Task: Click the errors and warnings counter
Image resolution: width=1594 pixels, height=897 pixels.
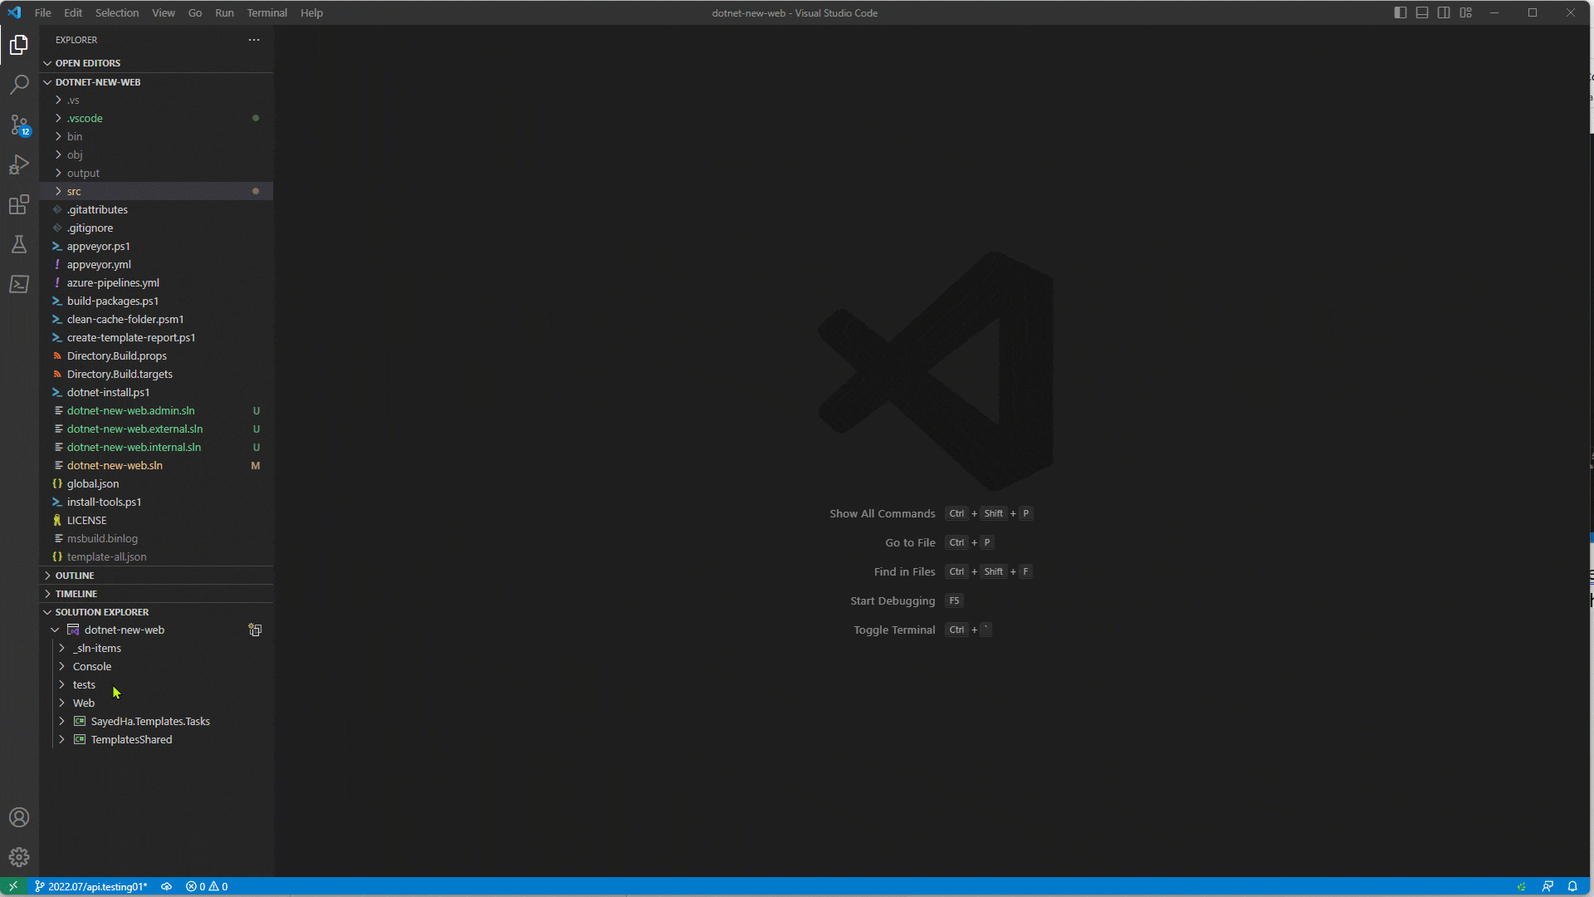Action: point(207,886)
